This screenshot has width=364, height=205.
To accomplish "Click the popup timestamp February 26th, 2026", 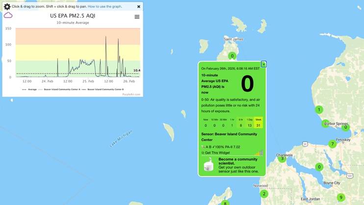I will [230, 69].
